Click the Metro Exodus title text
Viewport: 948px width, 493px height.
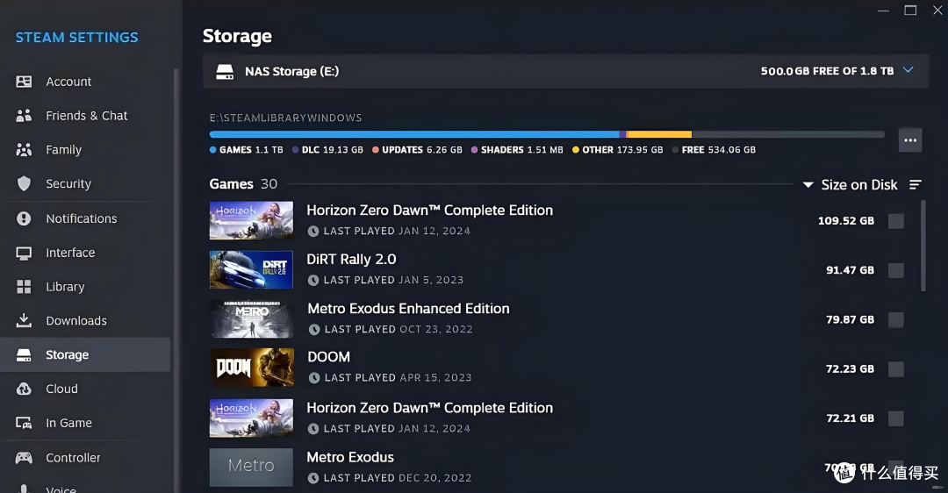click(x=350, y=457)
